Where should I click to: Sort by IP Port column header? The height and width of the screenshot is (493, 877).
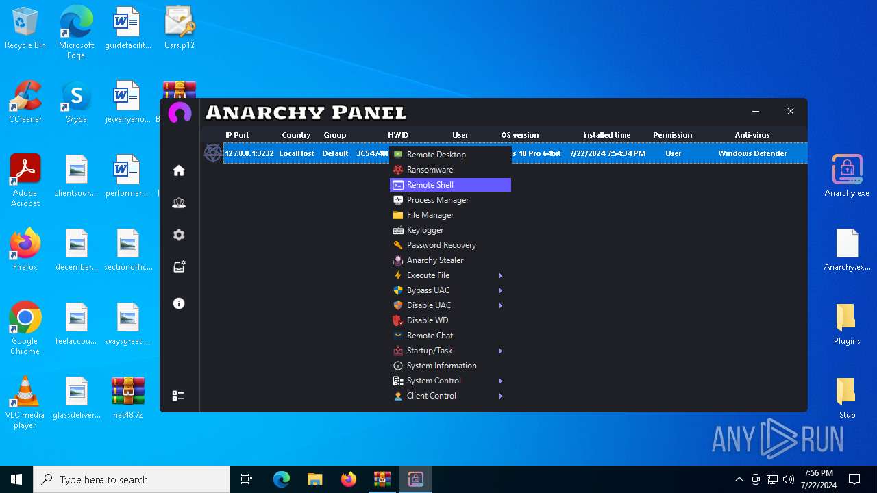[237, 135]
